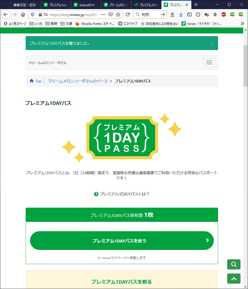
Task: Bookmark this page with the star icon
Action: pos(118,14)
